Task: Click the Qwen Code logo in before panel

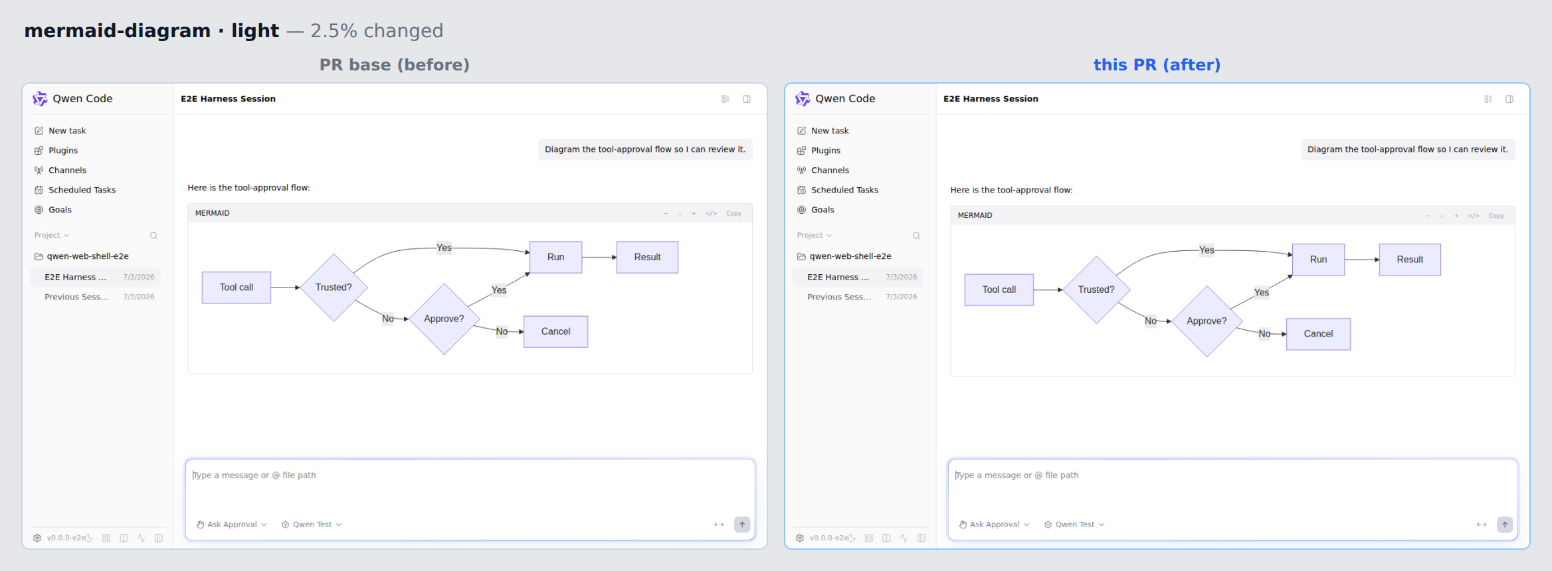Action: 40,98
